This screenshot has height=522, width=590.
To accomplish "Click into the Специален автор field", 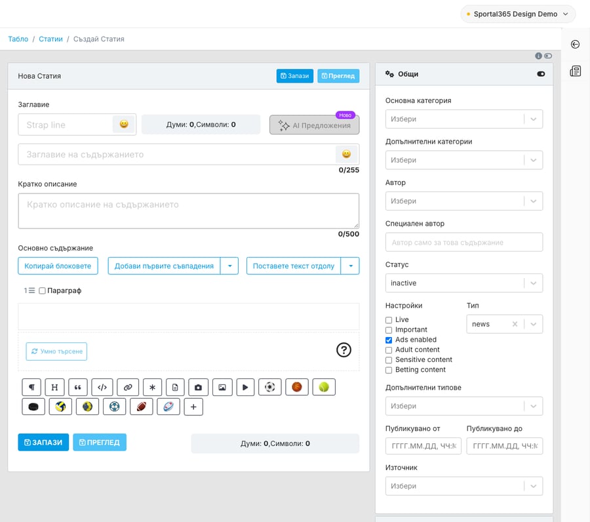I will point(463,243).
